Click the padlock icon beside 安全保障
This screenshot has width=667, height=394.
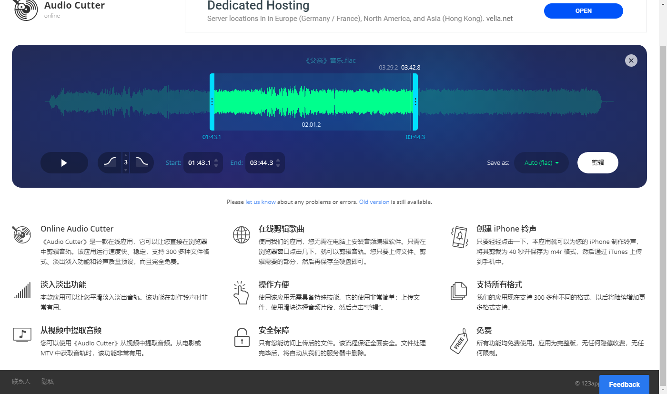242,337
